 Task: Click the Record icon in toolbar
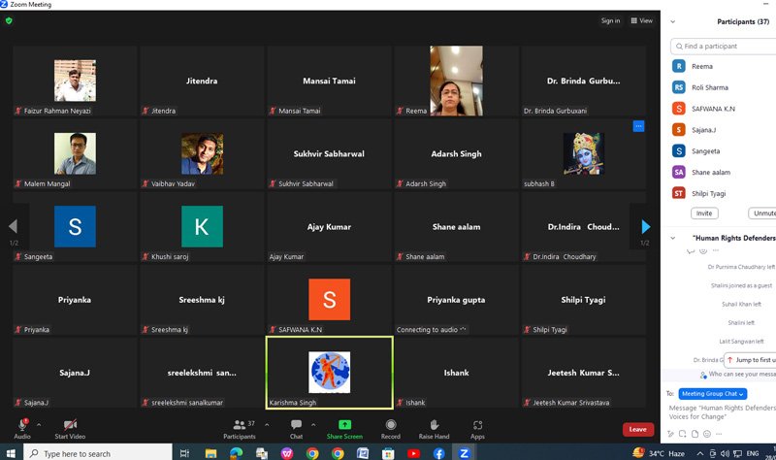[x=390, y=424]
